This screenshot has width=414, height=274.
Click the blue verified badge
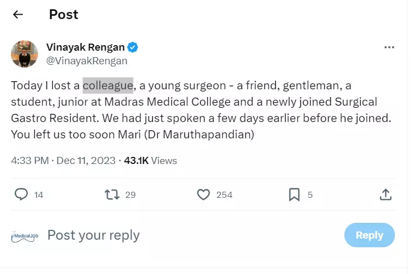[133, 47]
